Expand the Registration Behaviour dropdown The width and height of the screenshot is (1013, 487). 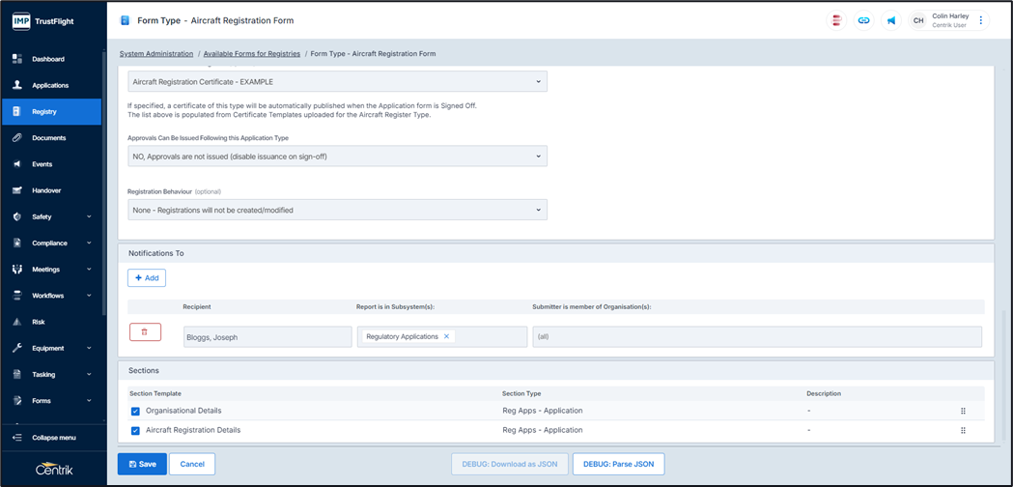[x=337, y=210]
